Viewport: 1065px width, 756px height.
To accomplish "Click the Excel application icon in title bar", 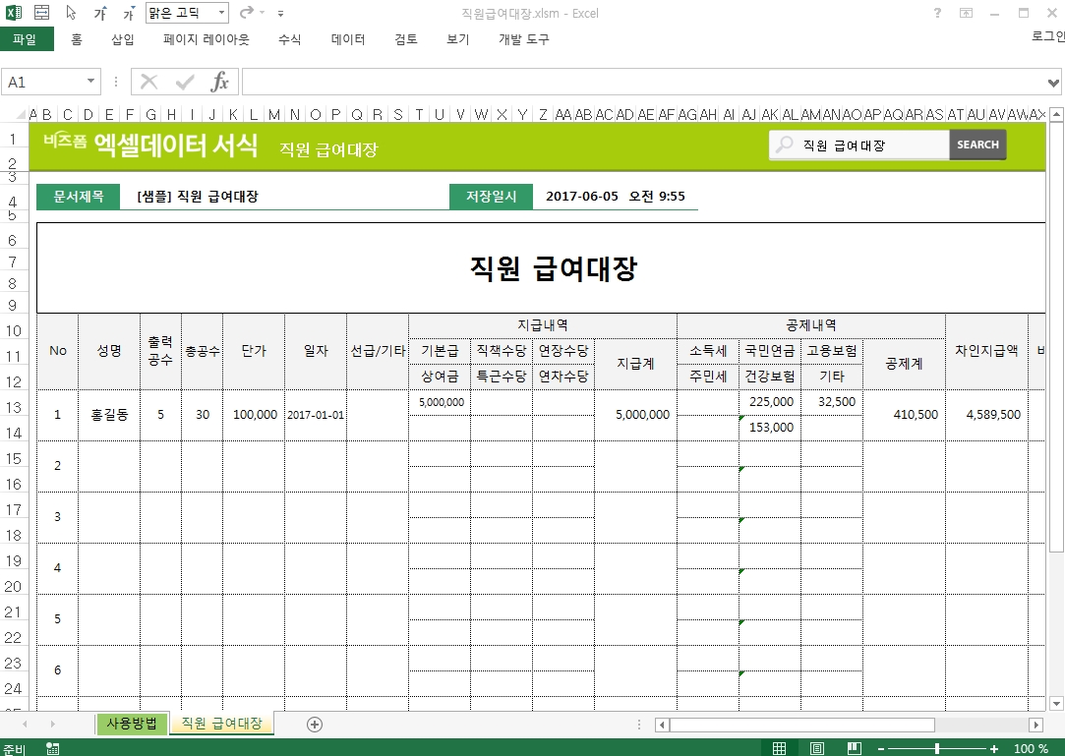I will click(13, 12).
